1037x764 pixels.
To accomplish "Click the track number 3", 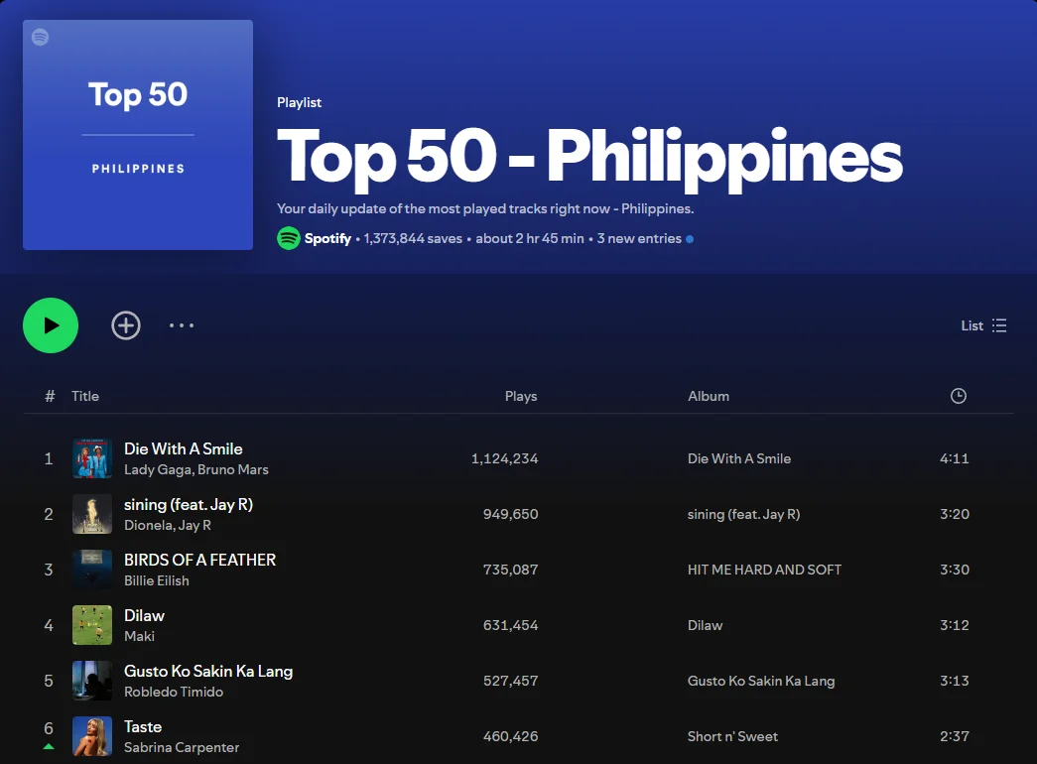I will coord(49,570).
